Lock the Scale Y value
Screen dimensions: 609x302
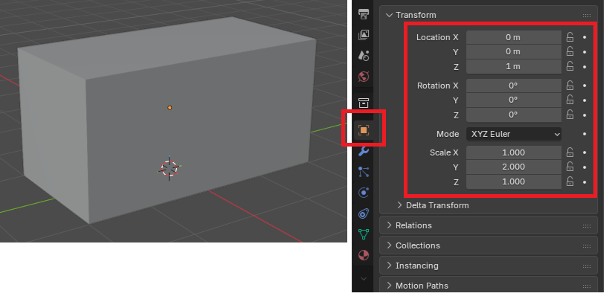click(570, 167)
